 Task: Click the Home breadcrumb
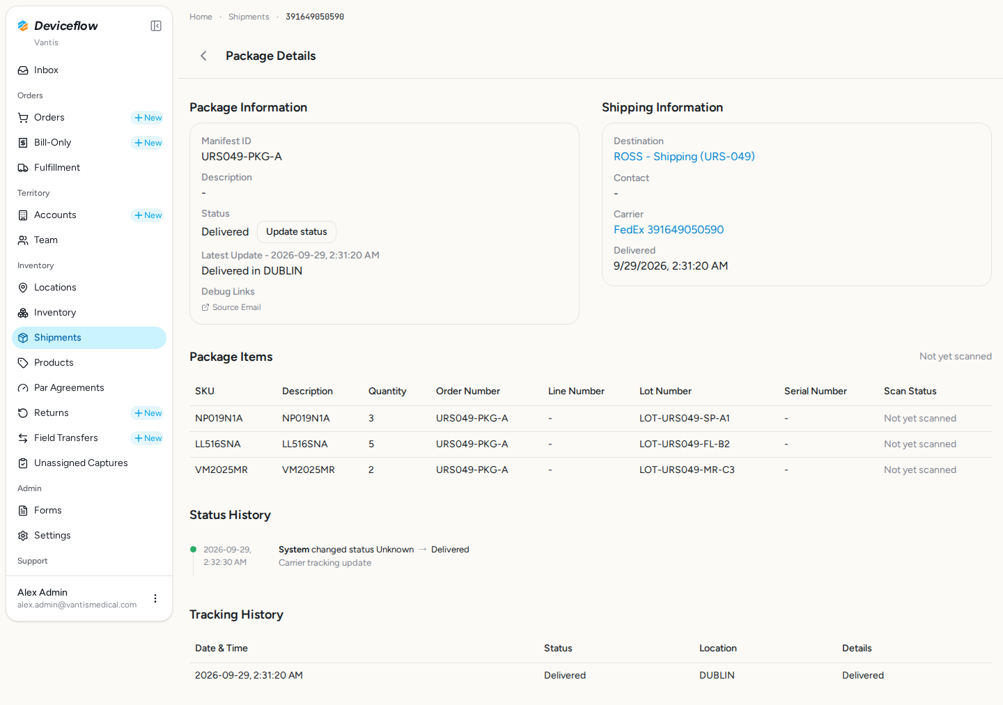pyautogui.click(x=201, y=17)
